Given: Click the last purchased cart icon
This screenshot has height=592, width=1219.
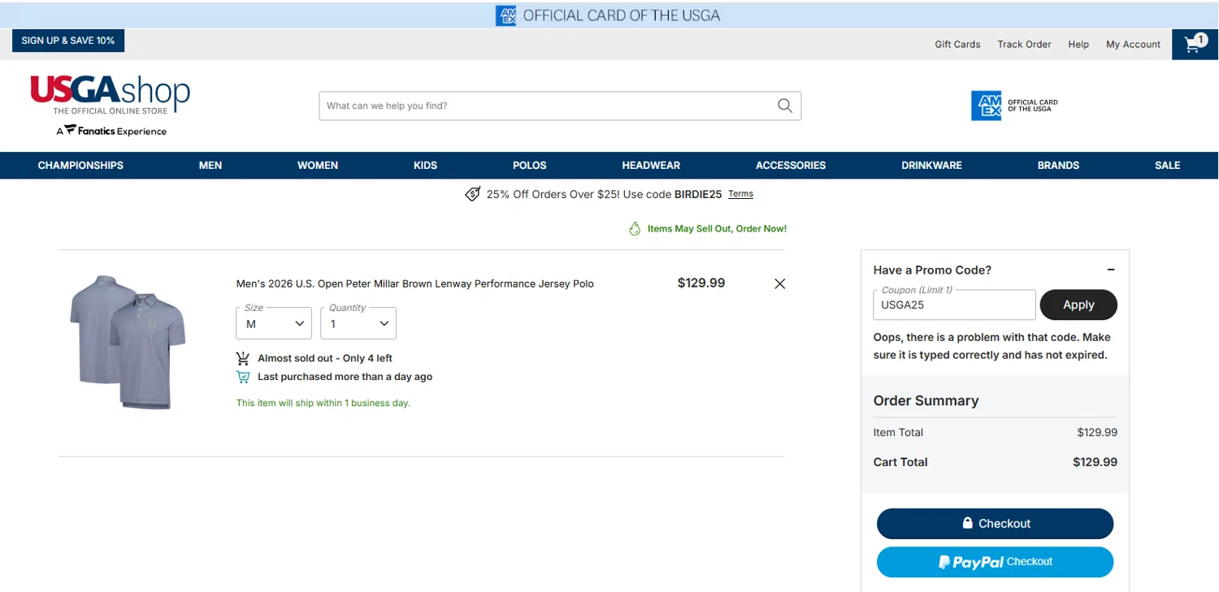Looking at the screenshot, I should [243, 377].
